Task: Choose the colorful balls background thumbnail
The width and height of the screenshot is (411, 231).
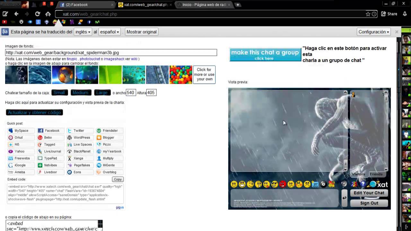Action: [x=180, y=75]
